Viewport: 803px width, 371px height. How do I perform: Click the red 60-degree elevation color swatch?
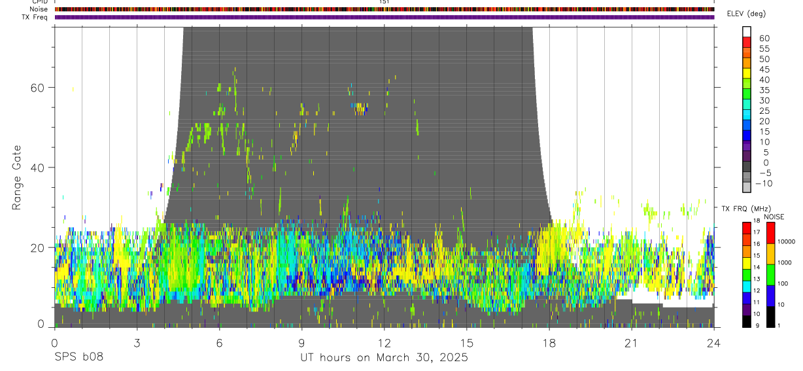point(747,43)
